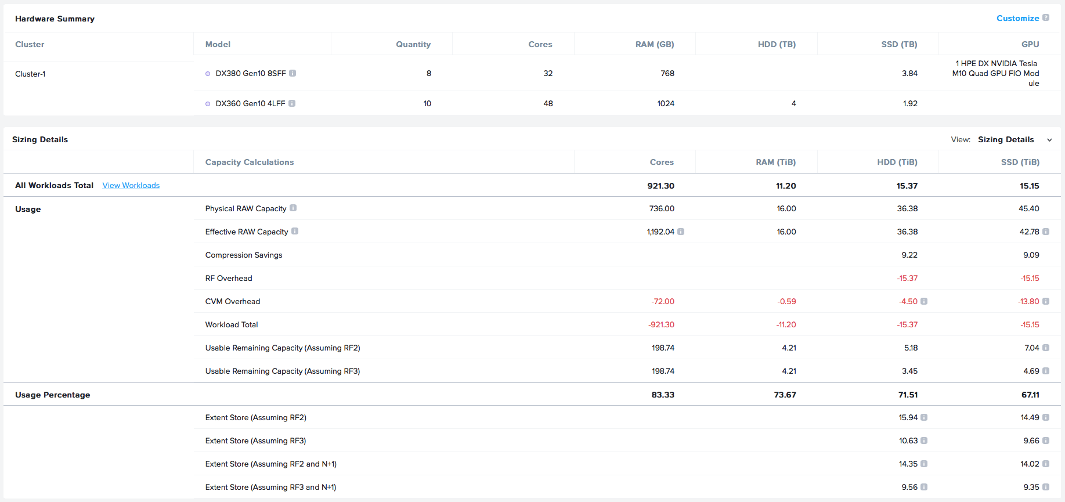Viewport: 1065px width, 502px height.
Task: Click info icon next to Extent Store RF2 HDD 15.94
Action: (x=924, y=417)
